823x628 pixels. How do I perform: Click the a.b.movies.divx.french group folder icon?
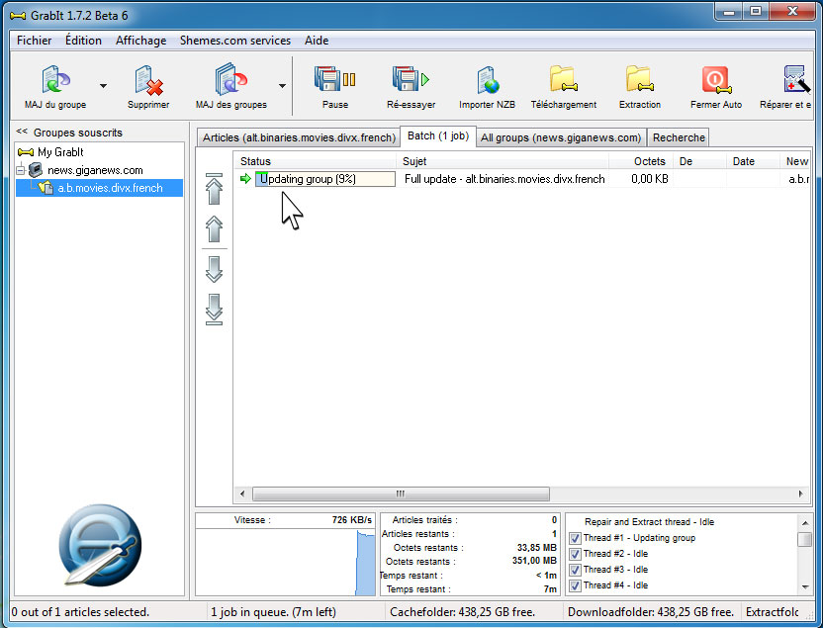pyautogui.click(x=46, y=187)
